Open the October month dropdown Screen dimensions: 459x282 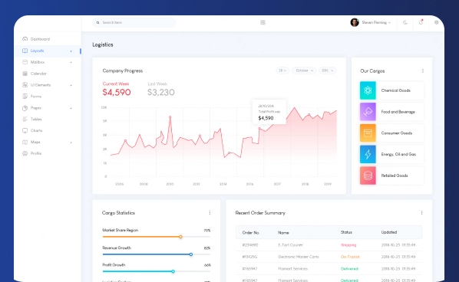304,70
